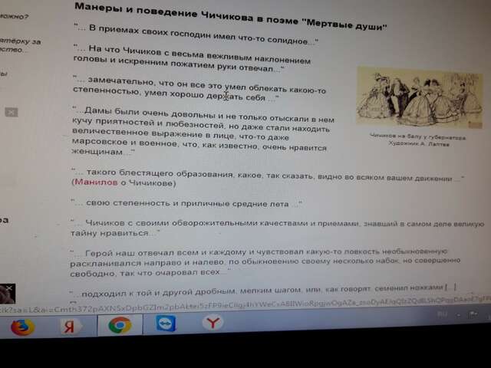Click the quote 'В приемах своих господин'
This screenshot has width=491, height=368.
[x=196, y=34]
